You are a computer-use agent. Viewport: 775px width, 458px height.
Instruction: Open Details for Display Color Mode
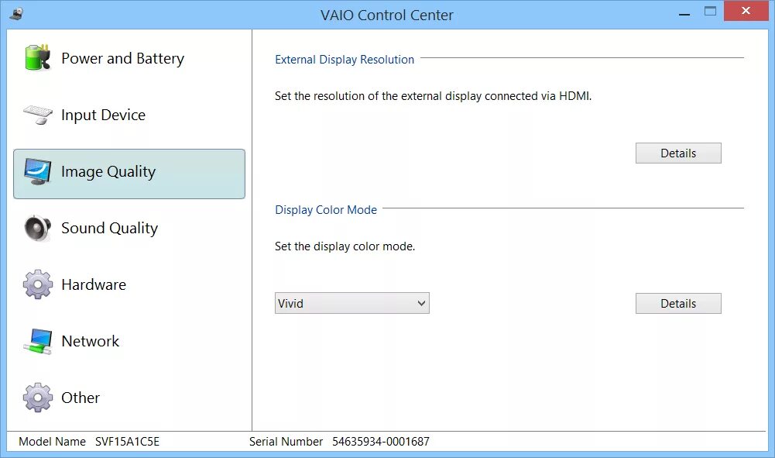click(678, 303)
